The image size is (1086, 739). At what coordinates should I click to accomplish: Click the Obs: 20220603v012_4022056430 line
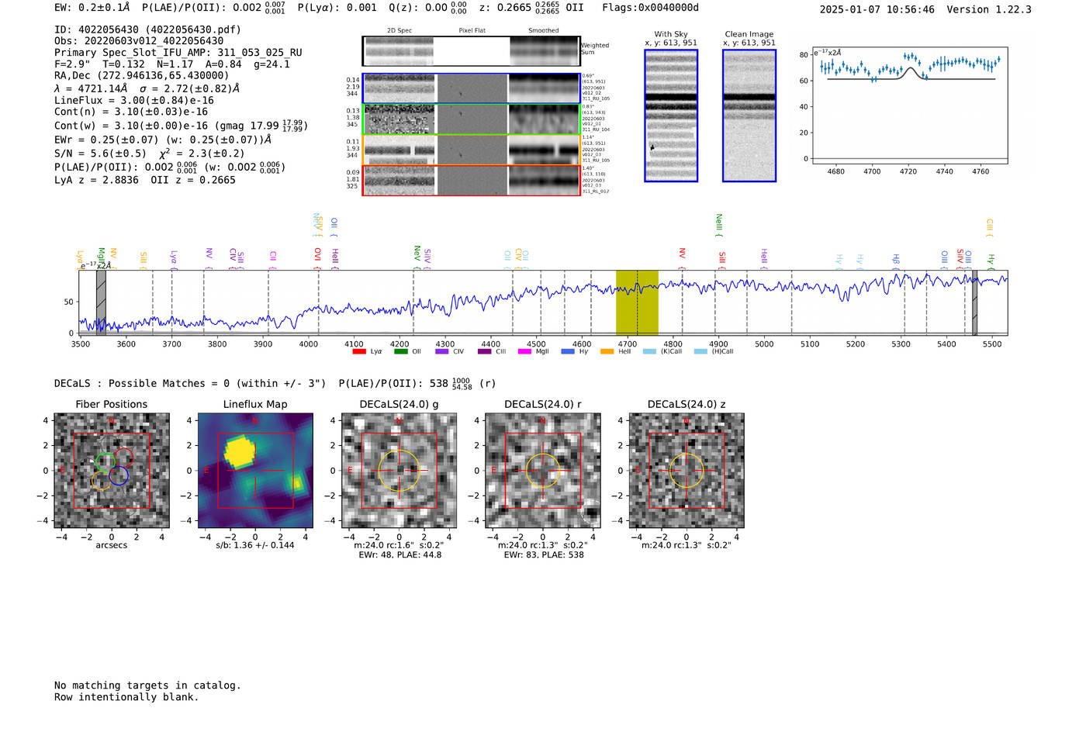(139, 41)
